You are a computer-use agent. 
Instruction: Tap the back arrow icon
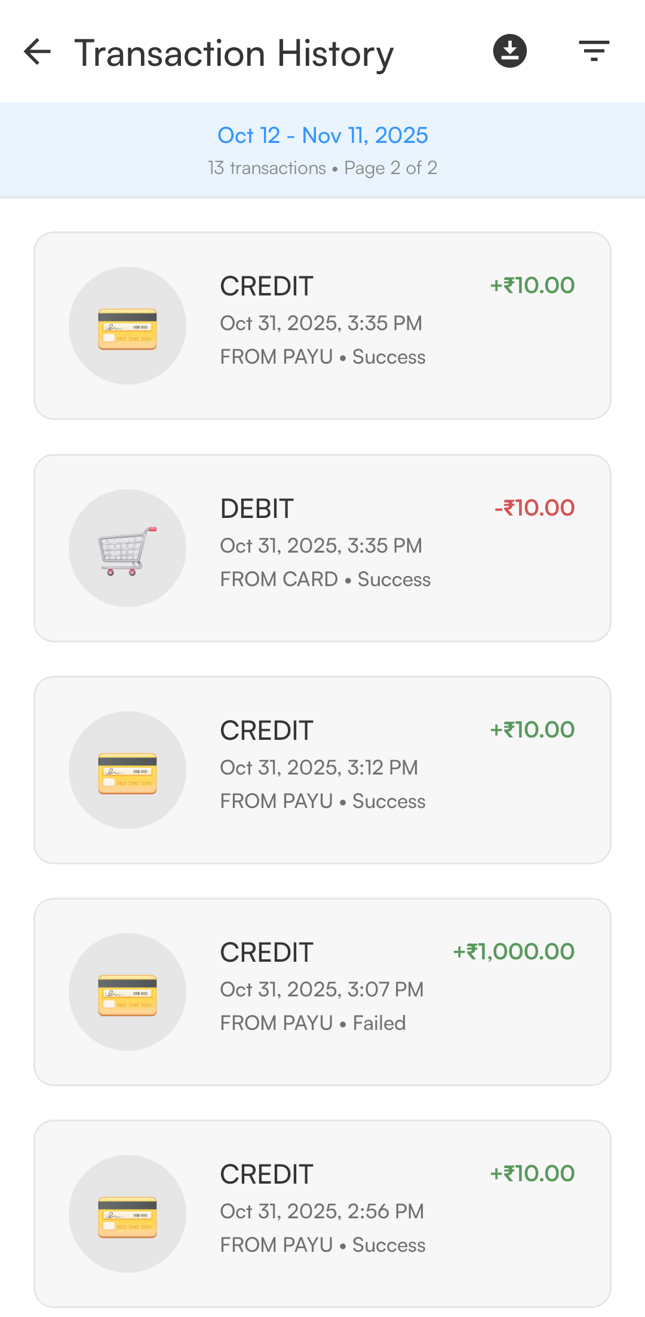tap(37, 52)
